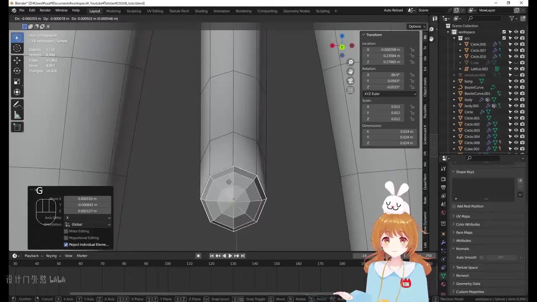Click the blue Z axis gizmo
Screen dimensions: 537x302
(x=342, y=36)
